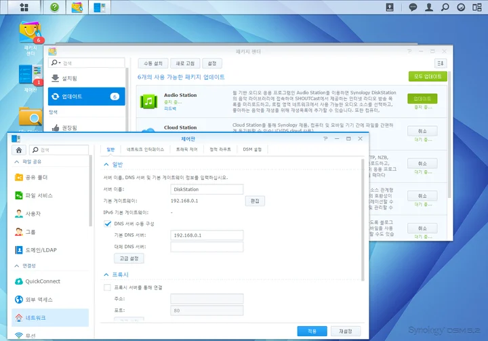Apply the network settings
Image resolution: width=488 pixels, height=341 pixels.
click(x=312, y=331)
